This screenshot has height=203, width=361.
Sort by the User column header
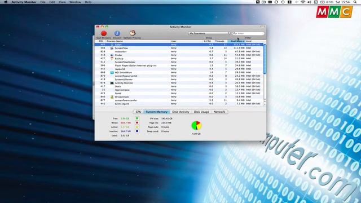pyautogui.click(x=186, y=41)
